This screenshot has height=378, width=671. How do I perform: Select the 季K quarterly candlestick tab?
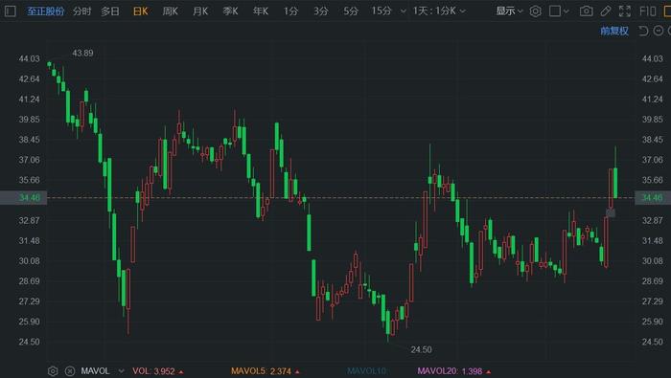pyautogui.click(x=230, y=11)
